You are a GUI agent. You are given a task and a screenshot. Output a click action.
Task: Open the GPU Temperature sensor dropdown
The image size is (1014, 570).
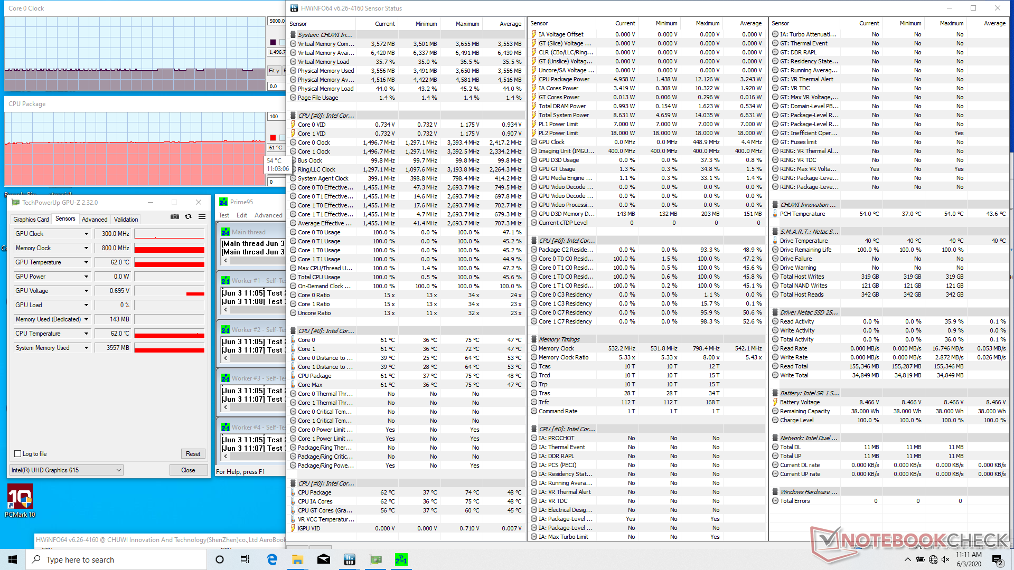click(86, 262)
